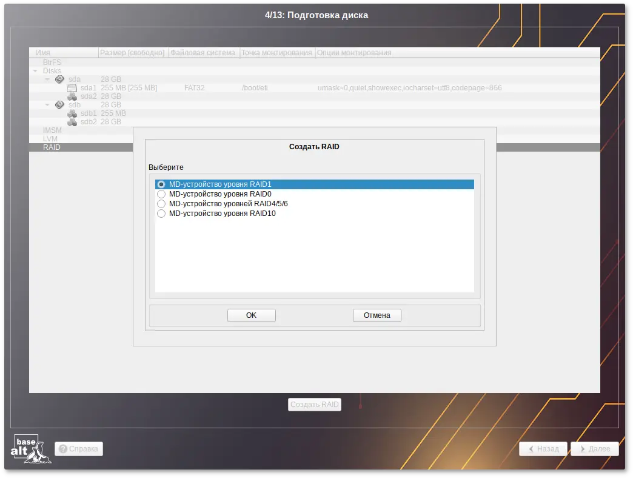Click the sdb hard disk icon
This screenshot has height=478, width=633.
[x=59, y=105]
